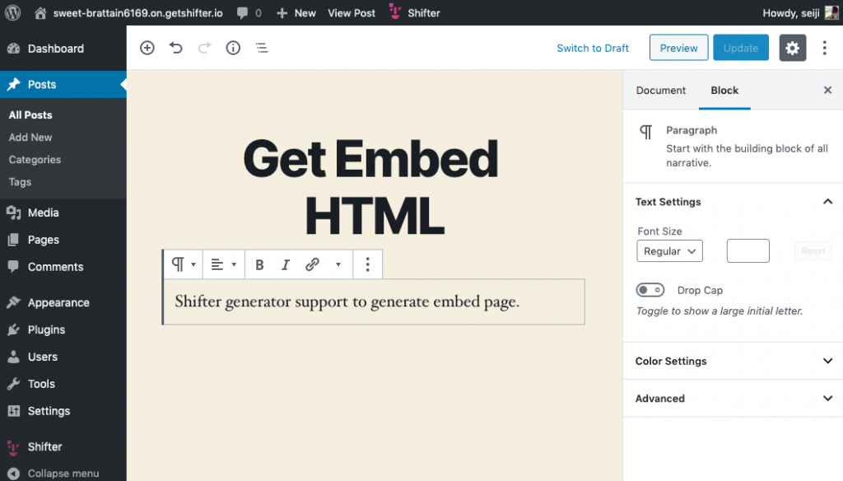
Task: Open Howdy, seiji user menu
Action: [x=791, y=13]
